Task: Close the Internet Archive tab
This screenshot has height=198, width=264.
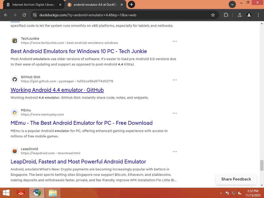Action: click(x=60, y=5)
